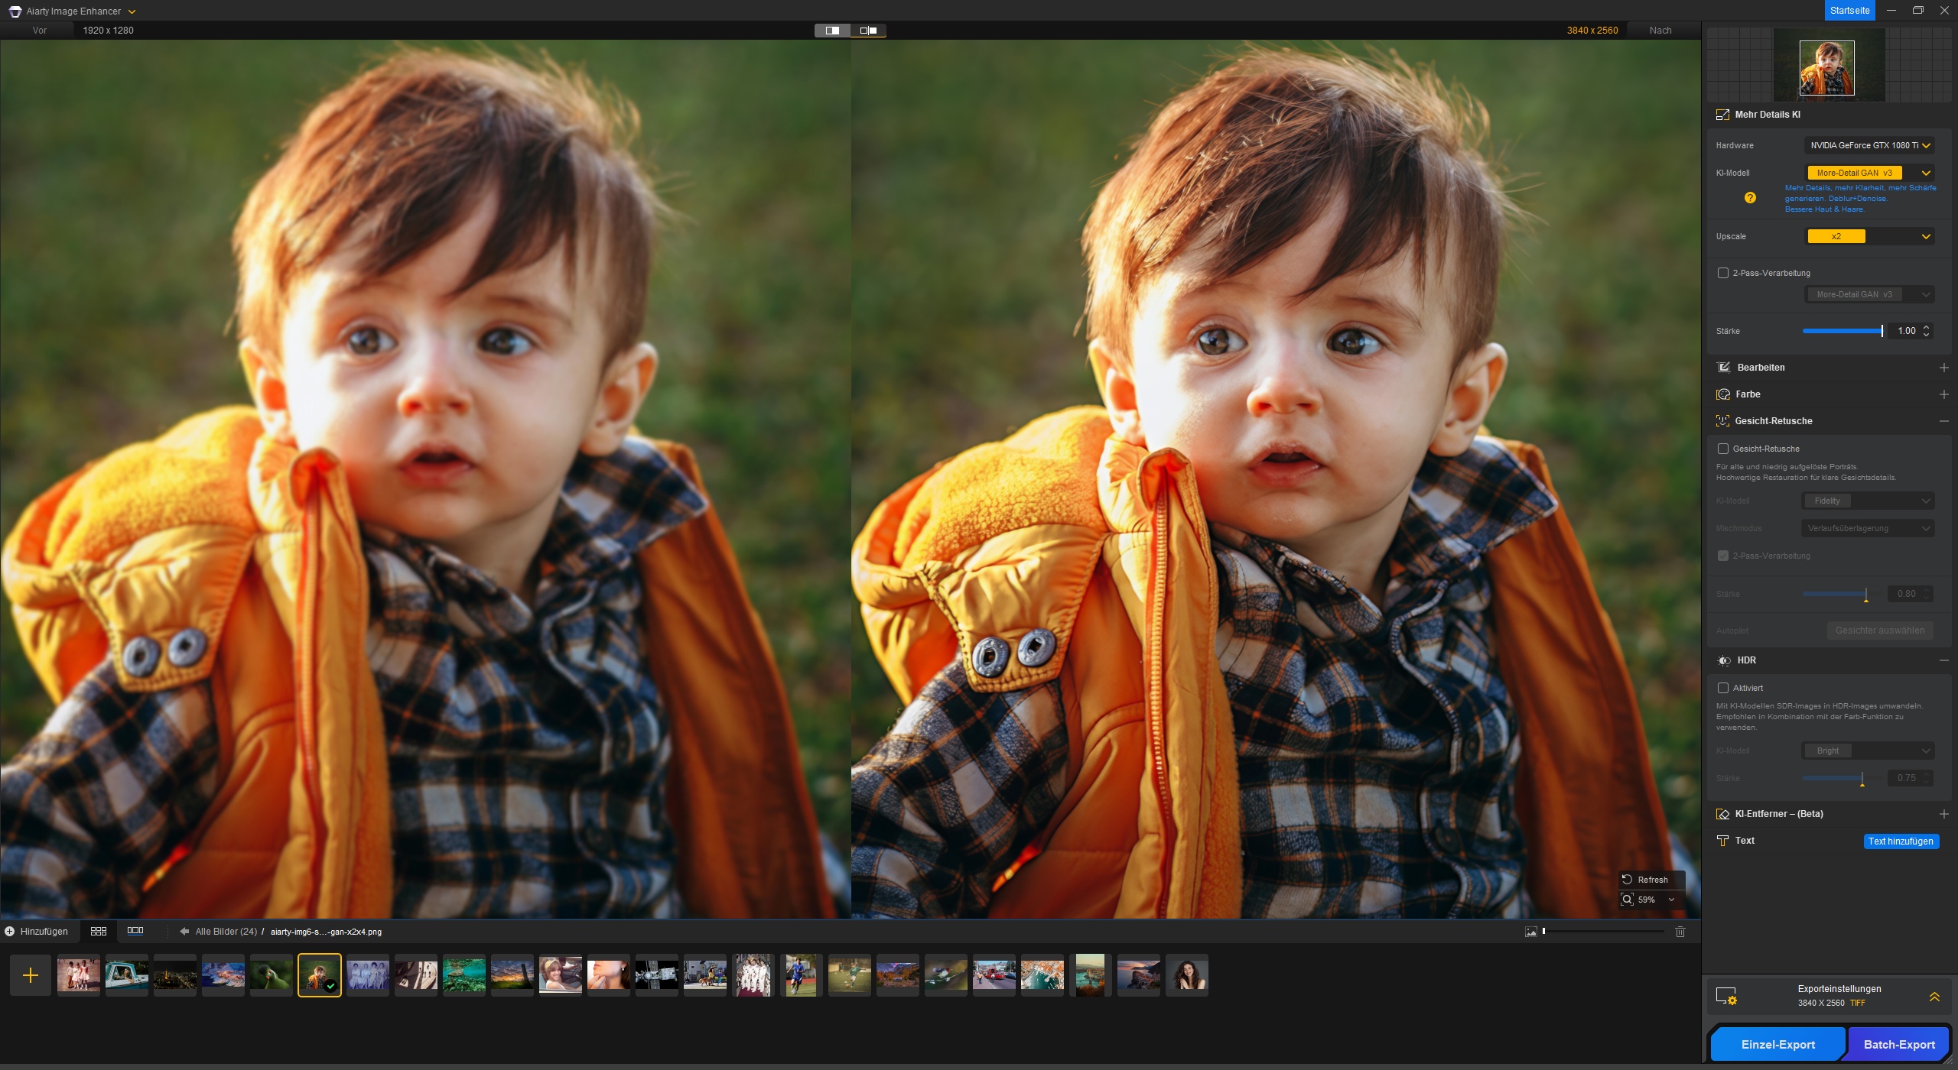
Task: Select the filmstrip view icon
Action: point(135,931)
